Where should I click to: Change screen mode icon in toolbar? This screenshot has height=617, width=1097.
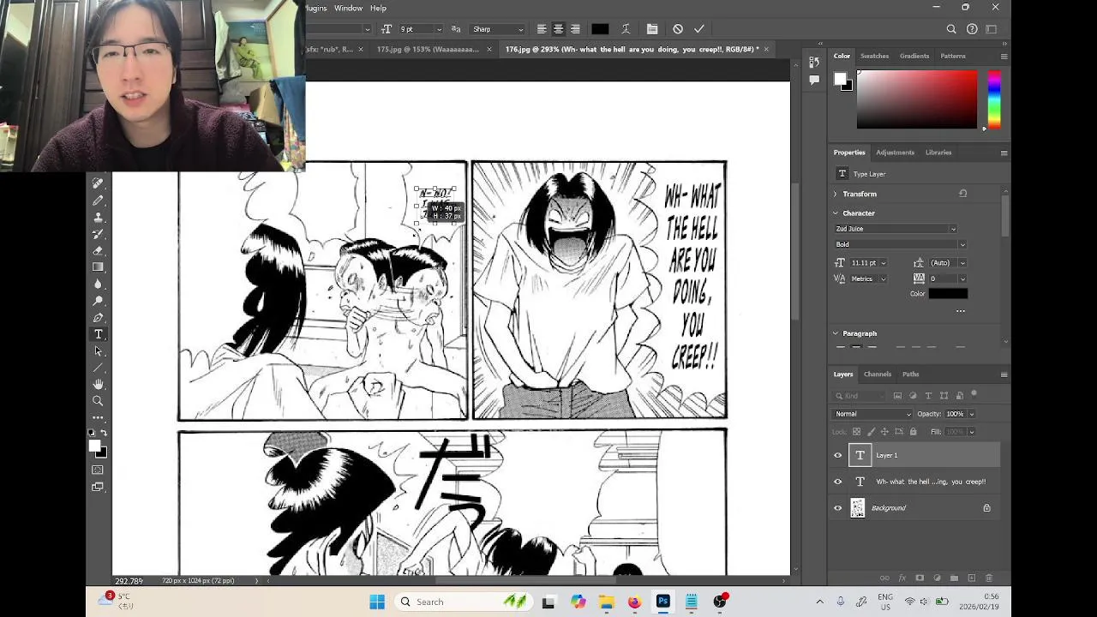[98, 487]
